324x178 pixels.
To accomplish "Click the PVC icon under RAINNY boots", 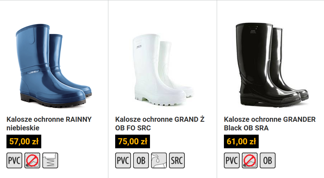I will point(14,160).
